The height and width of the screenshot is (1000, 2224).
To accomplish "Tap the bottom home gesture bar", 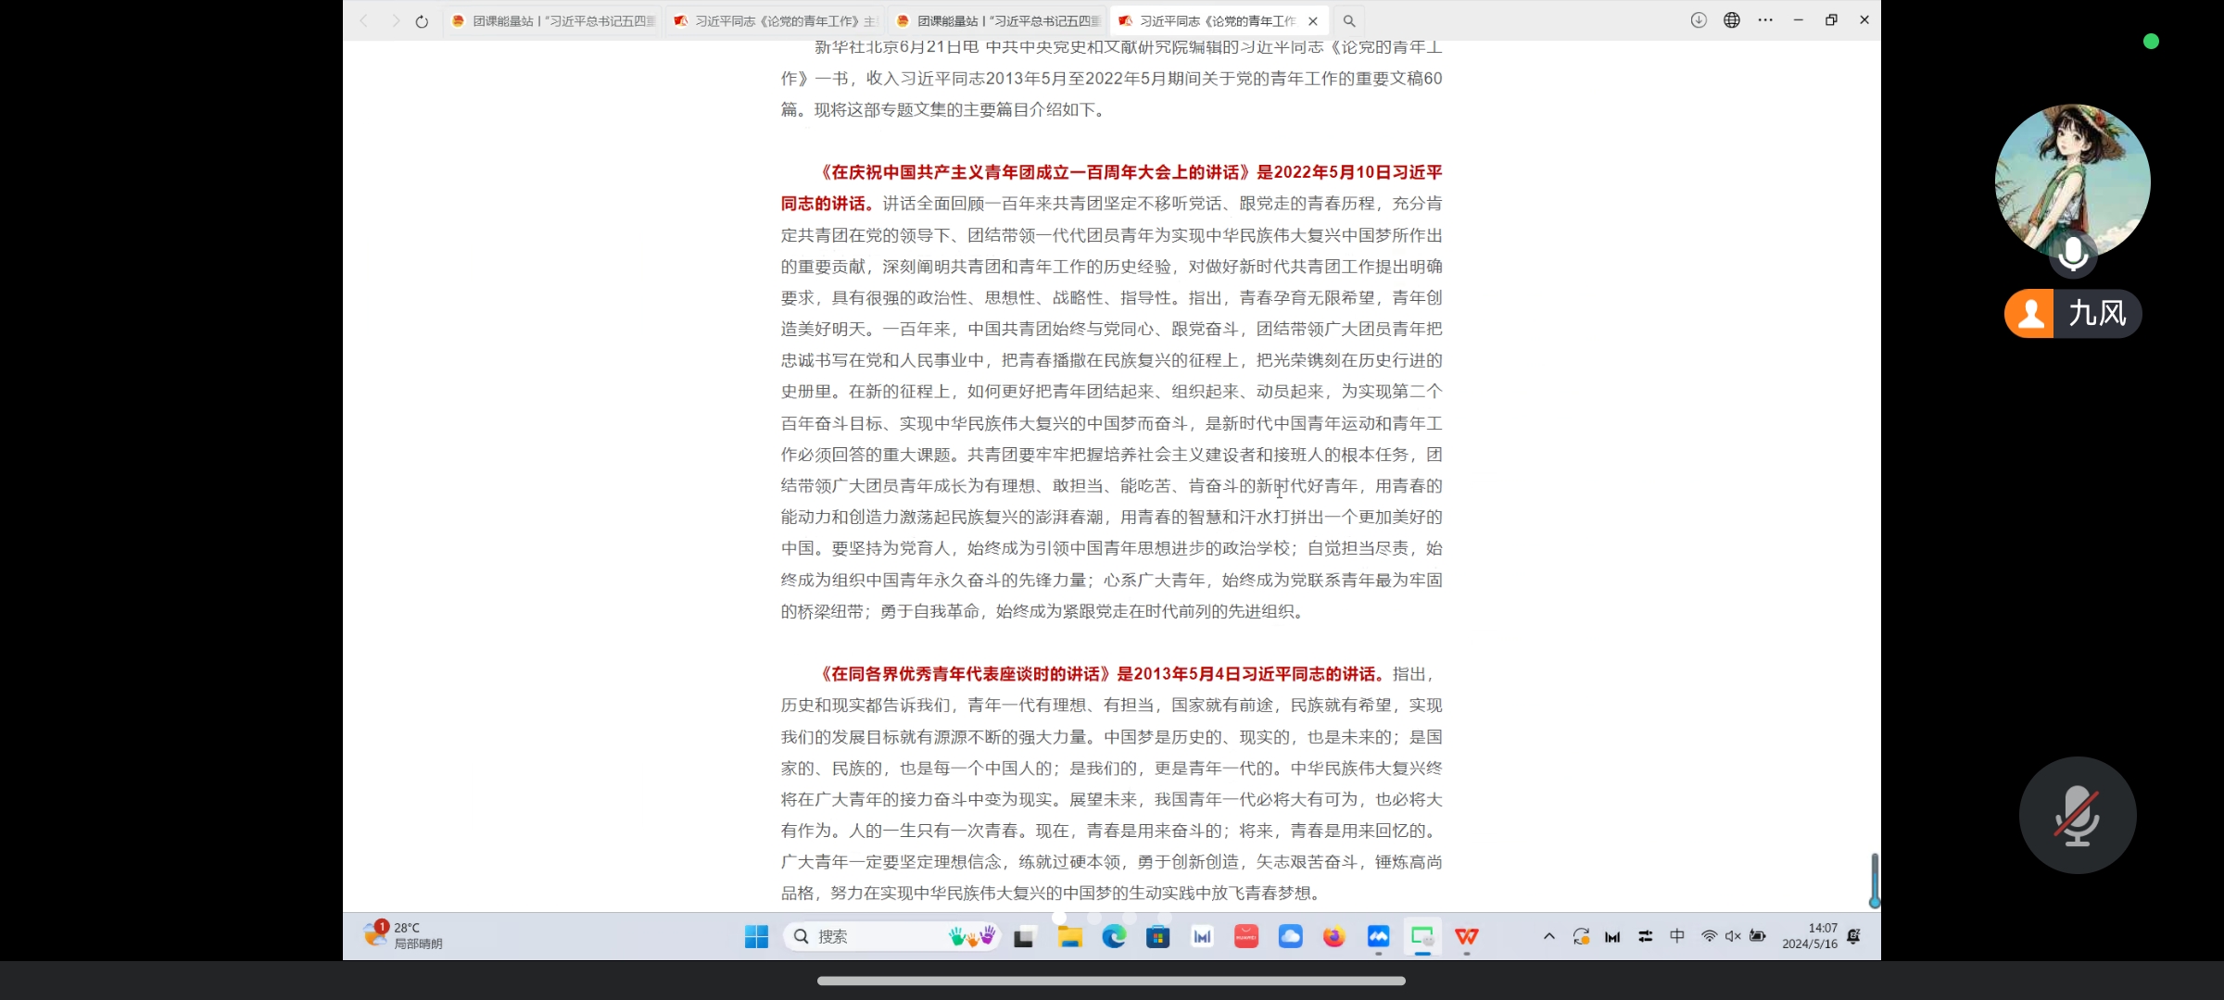I will click(x=1111, y=981).
